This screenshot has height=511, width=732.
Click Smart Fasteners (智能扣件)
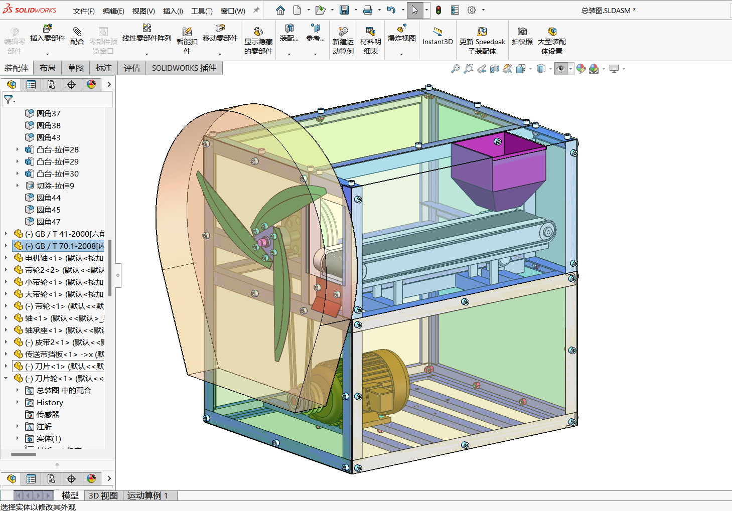tap(187, 40)
